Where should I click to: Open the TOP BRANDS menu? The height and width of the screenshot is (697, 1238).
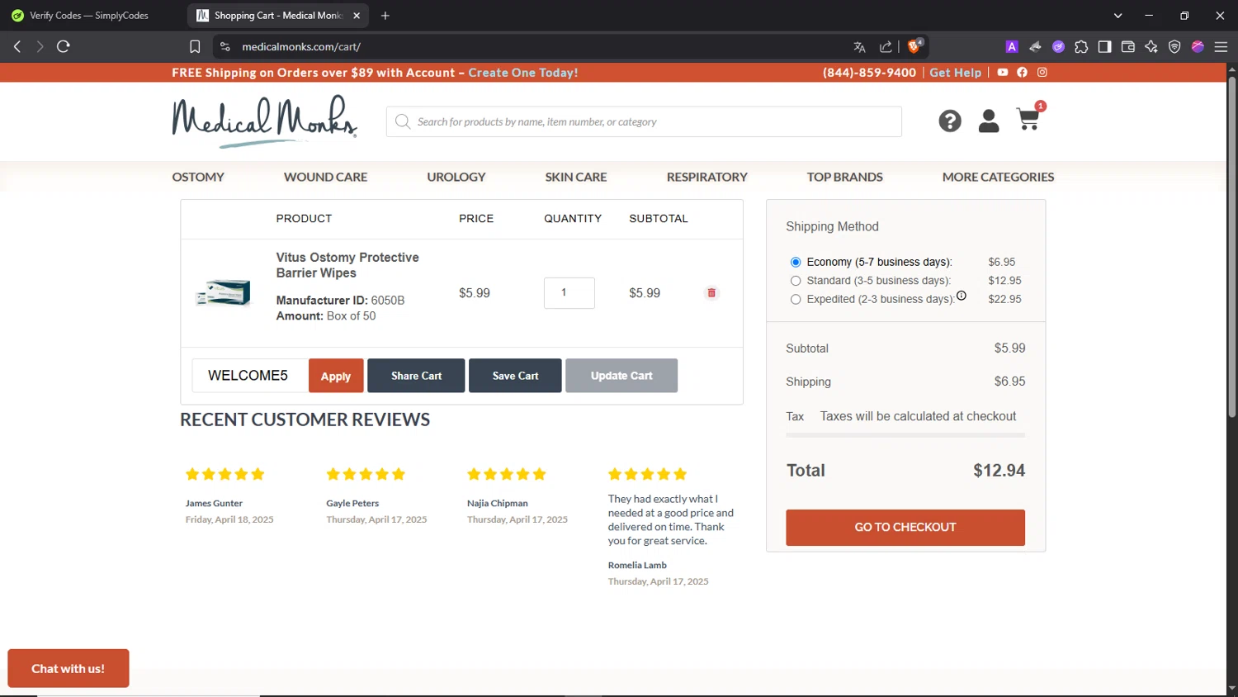pos(845,177)
